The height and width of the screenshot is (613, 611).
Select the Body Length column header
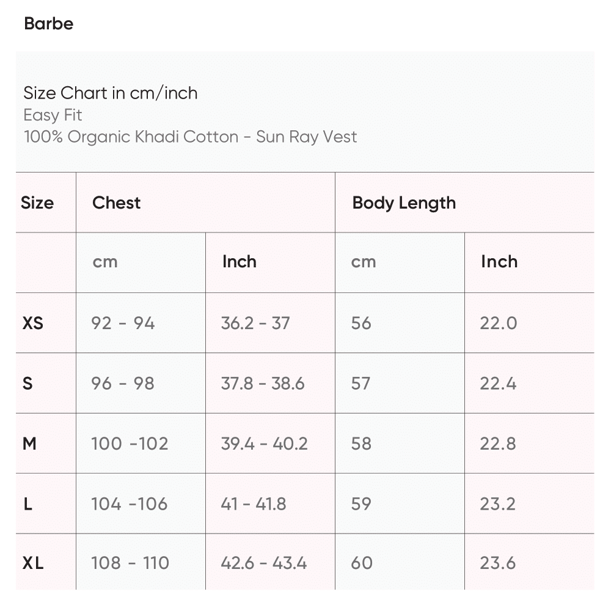pos(404,203)
